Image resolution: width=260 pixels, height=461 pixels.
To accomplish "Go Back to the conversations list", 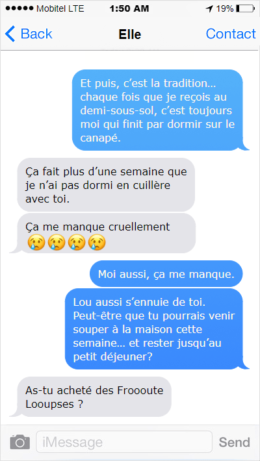I will [x=29, y=34].
